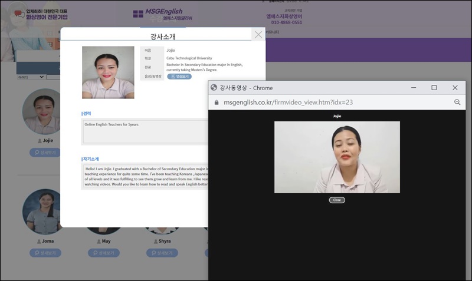This screenshot has height=281, width=472.
Task: Click the person icon beside Shyra
Action: coord(155,242)
